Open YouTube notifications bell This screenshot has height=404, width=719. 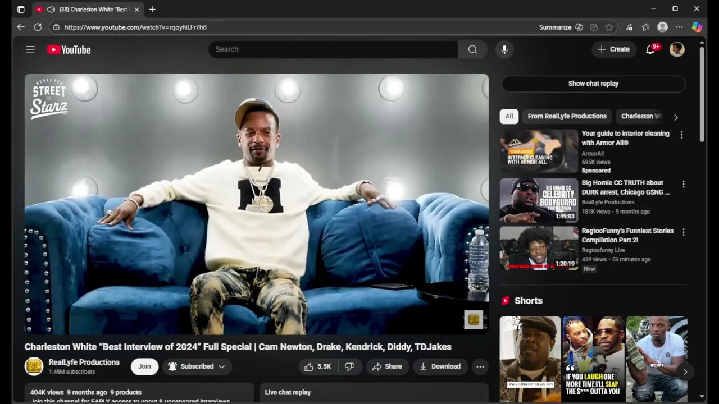click(x=650, y=49)
